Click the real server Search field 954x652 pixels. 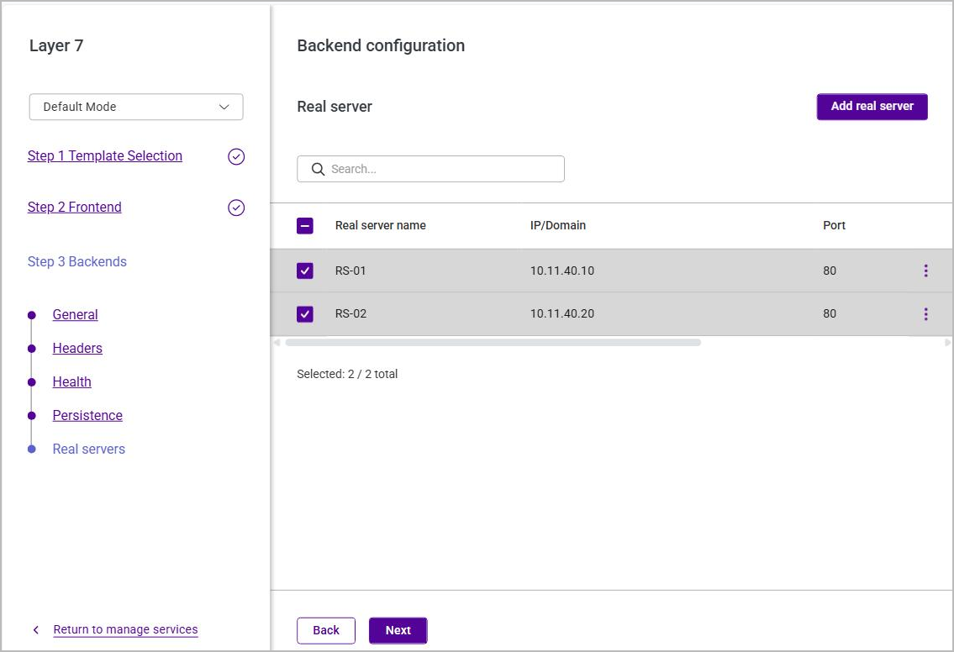click(430, 169)
